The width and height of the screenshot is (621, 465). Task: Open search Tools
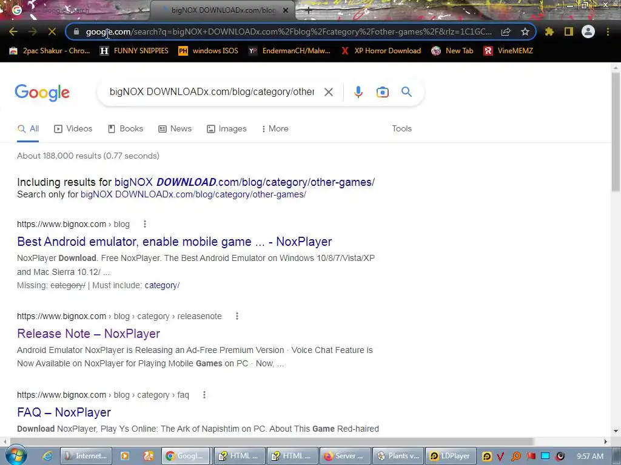(x=401, y=128)
